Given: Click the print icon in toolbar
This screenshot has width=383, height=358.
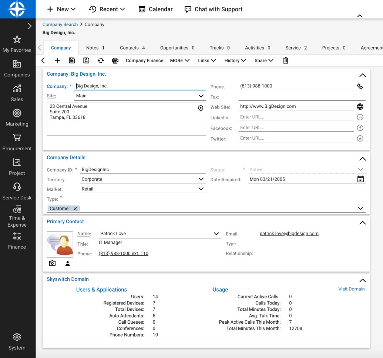Looking at the screenshot, I should pos(115,61).
